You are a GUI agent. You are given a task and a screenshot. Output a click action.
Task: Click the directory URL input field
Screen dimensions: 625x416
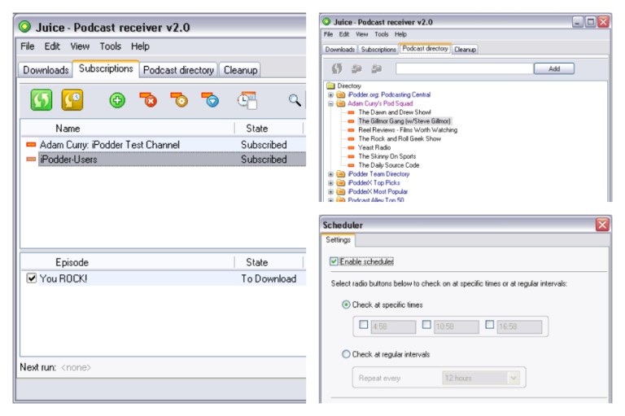tap(465, 68)
